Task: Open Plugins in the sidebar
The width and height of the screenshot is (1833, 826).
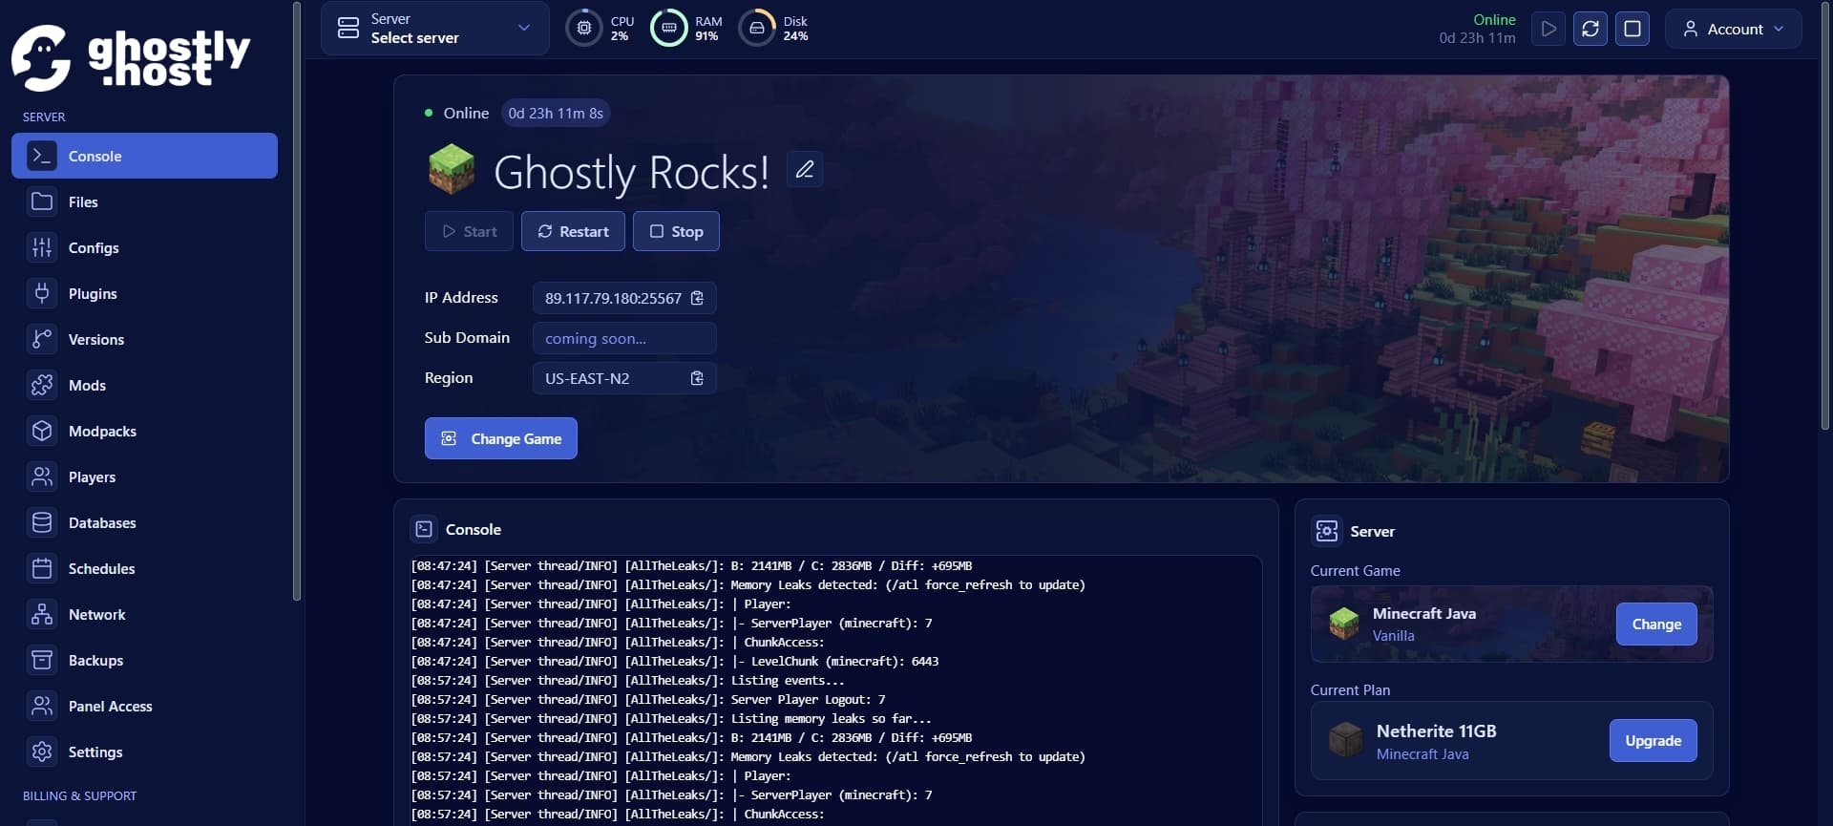Action: 144,293
